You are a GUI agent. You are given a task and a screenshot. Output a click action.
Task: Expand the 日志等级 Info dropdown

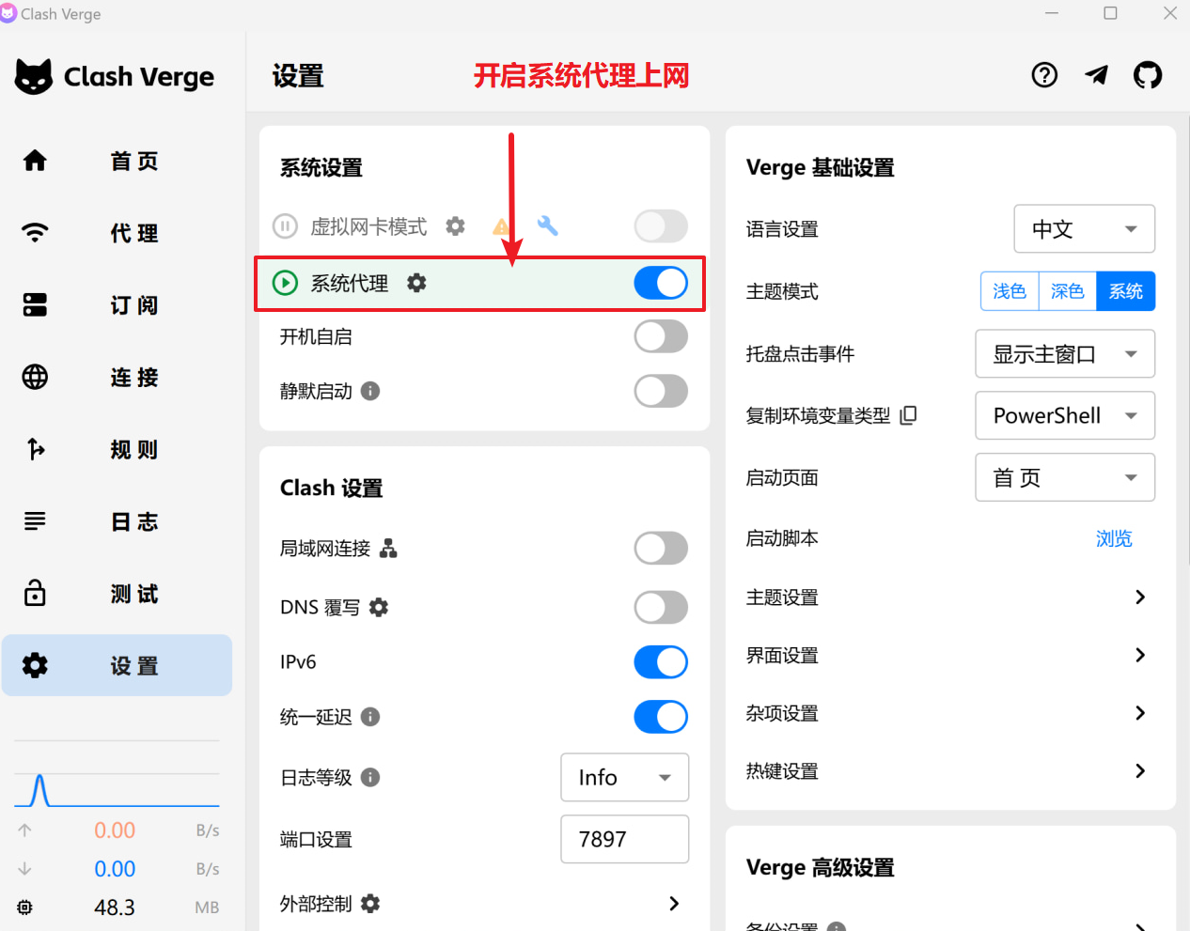coord(624,778)
